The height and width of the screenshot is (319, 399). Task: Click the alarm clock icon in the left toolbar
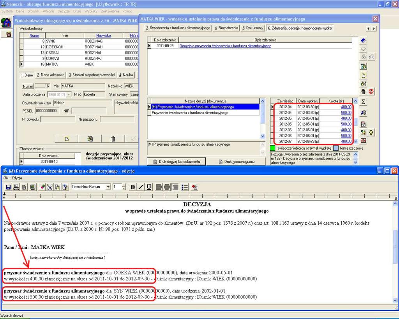pos(9,34)
